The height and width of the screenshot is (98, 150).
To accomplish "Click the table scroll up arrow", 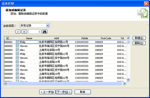I will click(128, 38).
